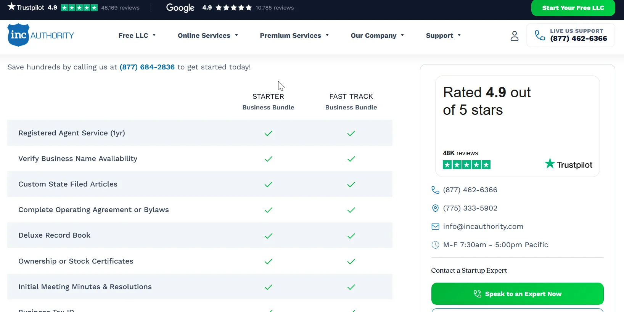The image size is (624, 312).
Task: Click the Custom State Filed Articles row label
Action: coord(68,184)
